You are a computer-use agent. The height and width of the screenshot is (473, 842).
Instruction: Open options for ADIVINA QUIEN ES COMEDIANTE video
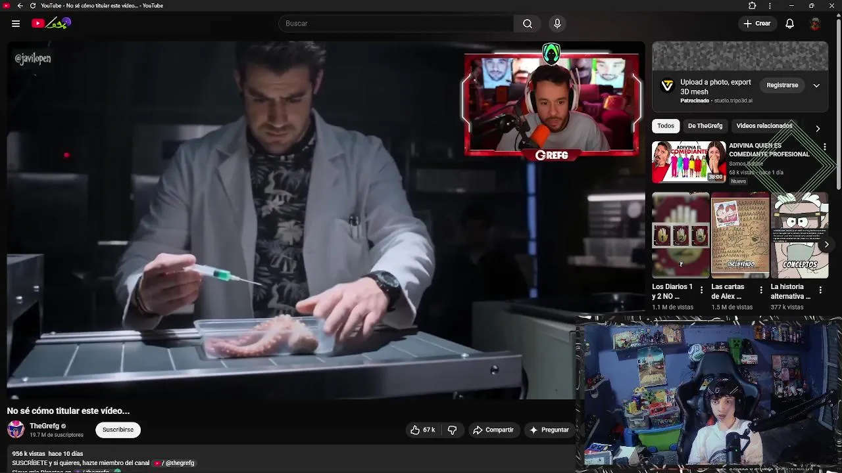tap(824, 147)
